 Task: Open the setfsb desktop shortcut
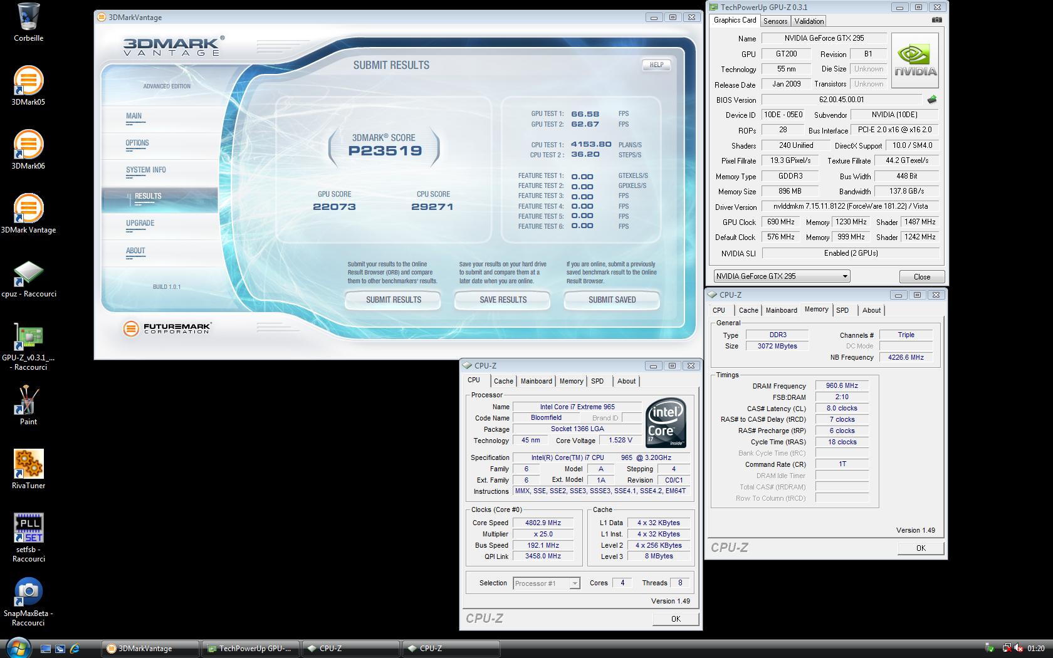pos(28,538)
